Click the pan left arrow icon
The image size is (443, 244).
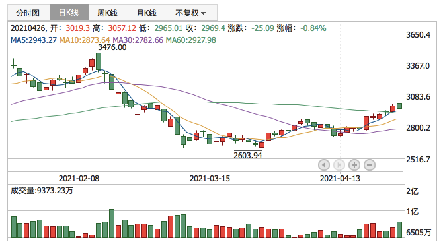pos(324,165)
